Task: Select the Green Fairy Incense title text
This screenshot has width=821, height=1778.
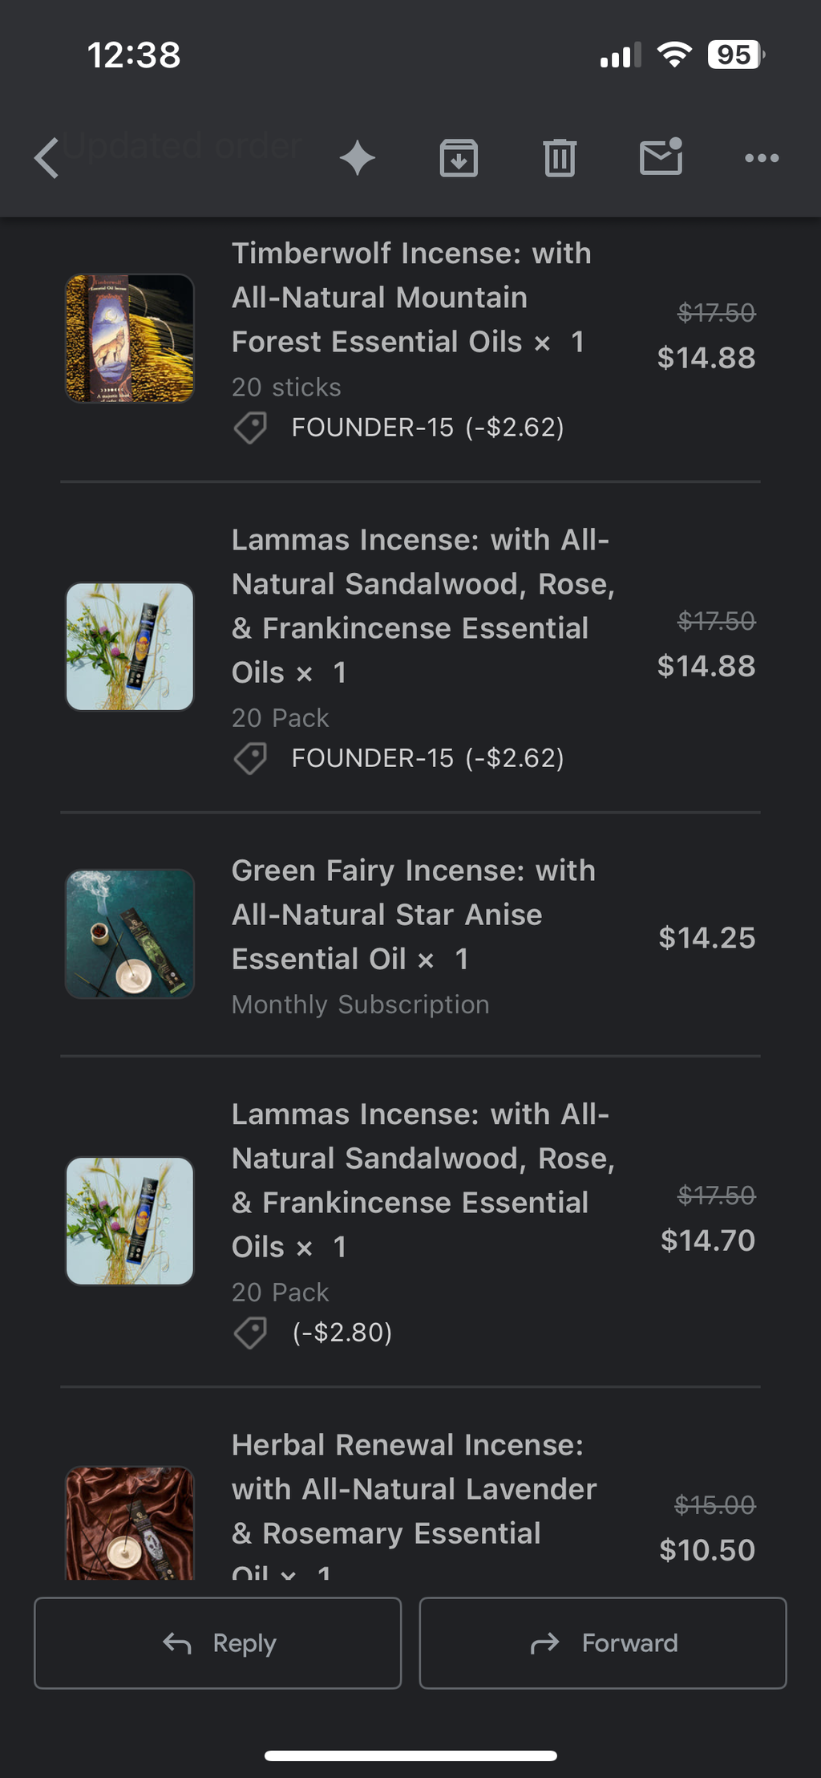Action: [414, 915]
